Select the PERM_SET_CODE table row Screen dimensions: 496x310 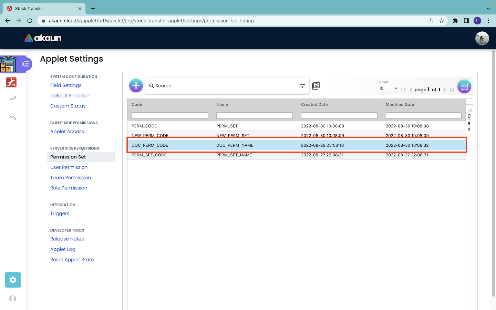click(296, 155)
